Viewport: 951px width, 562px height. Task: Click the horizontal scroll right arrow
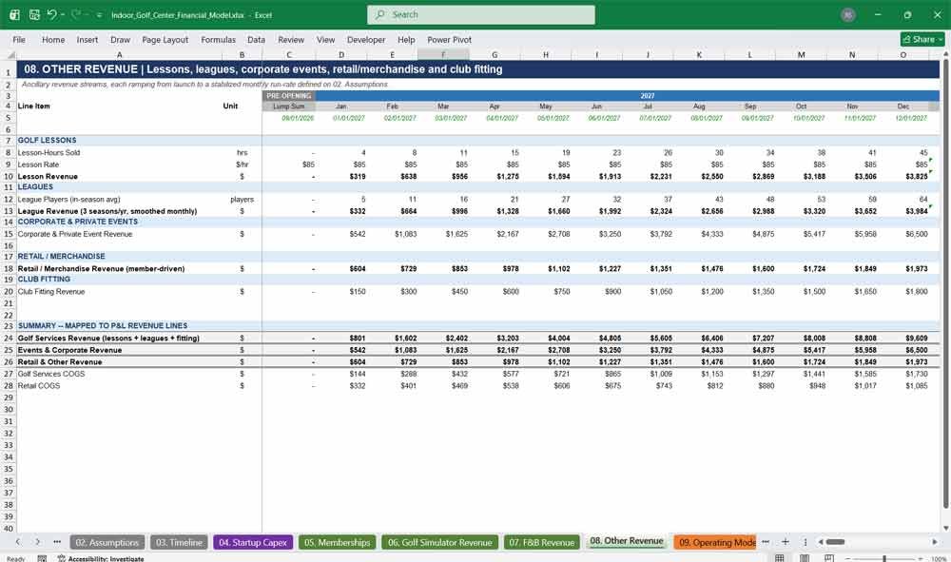click(x=935, y=542)
